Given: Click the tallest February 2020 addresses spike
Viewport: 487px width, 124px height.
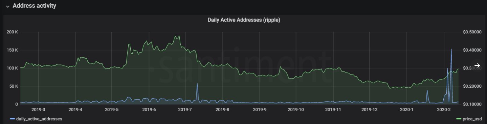Looking at the screenshot, I should [451, 50].
